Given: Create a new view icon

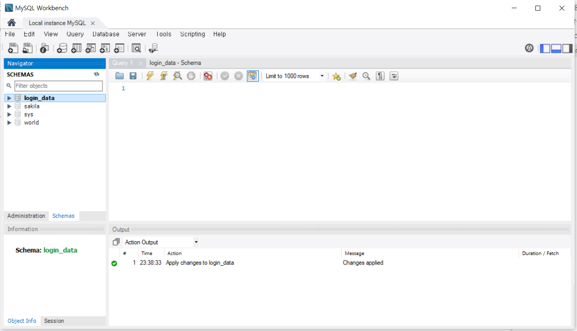Looking at the screenshot, I should [x=90, y=48].
